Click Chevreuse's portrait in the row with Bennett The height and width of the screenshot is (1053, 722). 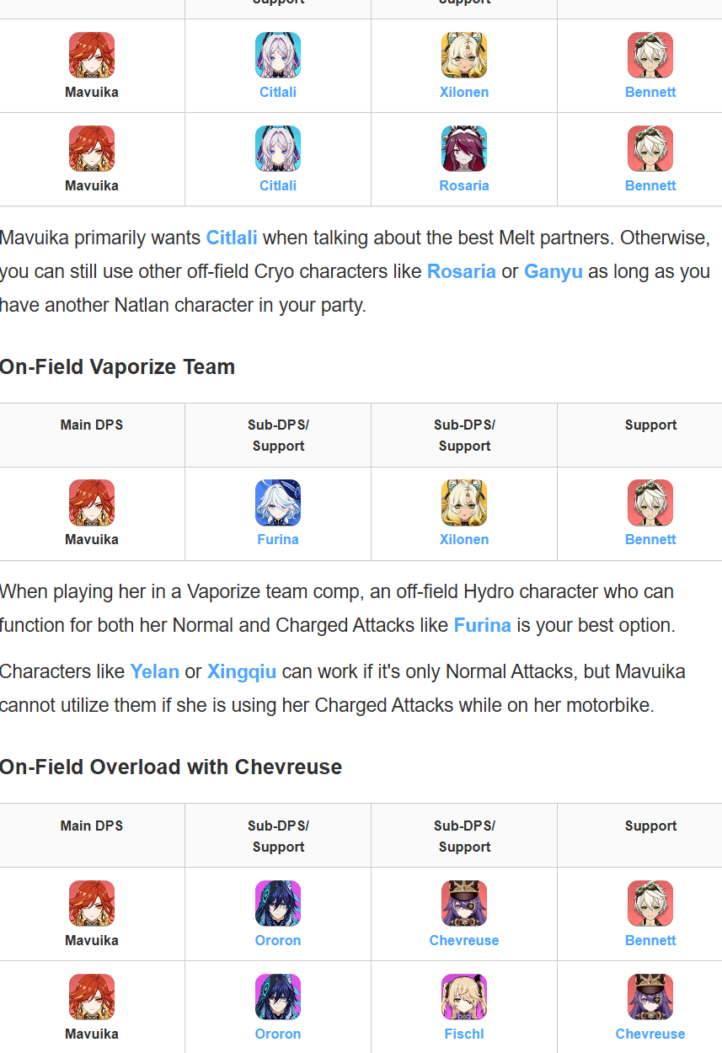point(464,904)
